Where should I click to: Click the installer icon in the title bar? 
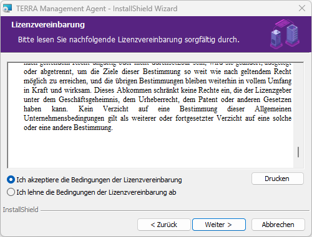pos(7,8)
